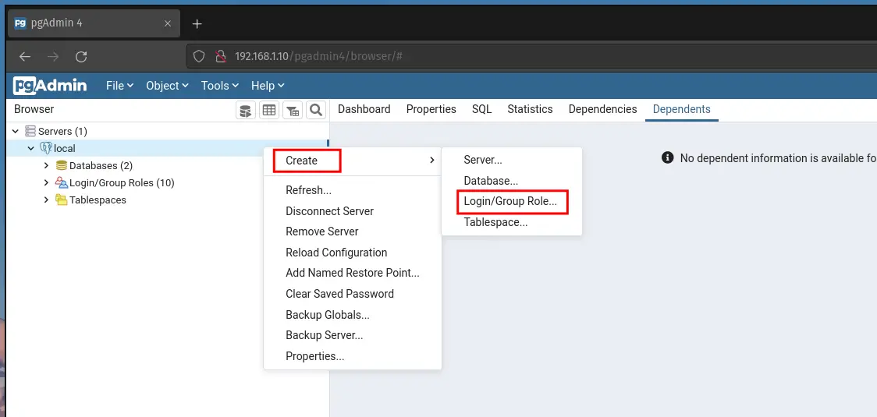The height and width of the screenshot is (417, 877).
Task: Reload the page with browser refresh icon
Action: 81,56
